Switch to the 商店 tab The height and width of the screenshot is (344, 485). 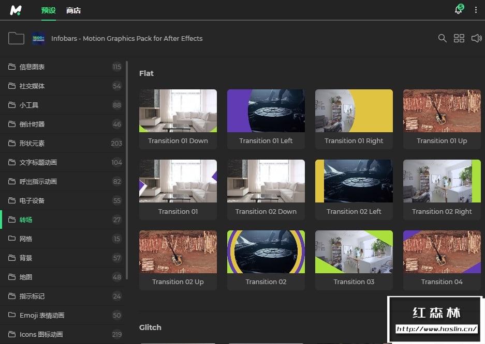pos(74,10)
